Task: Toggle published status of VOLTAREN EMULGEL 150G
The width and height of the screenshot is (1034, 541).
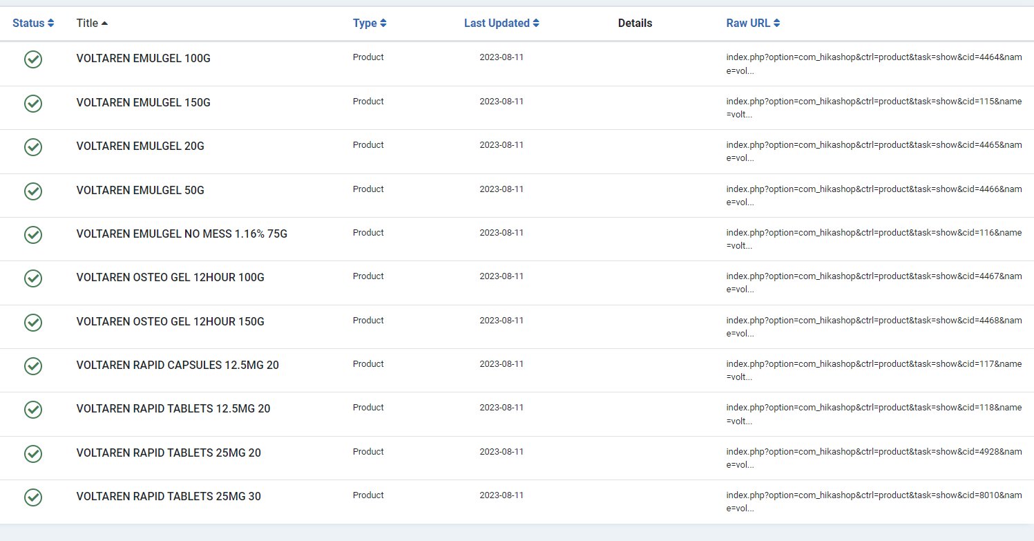Action: [x=33, y=104]
